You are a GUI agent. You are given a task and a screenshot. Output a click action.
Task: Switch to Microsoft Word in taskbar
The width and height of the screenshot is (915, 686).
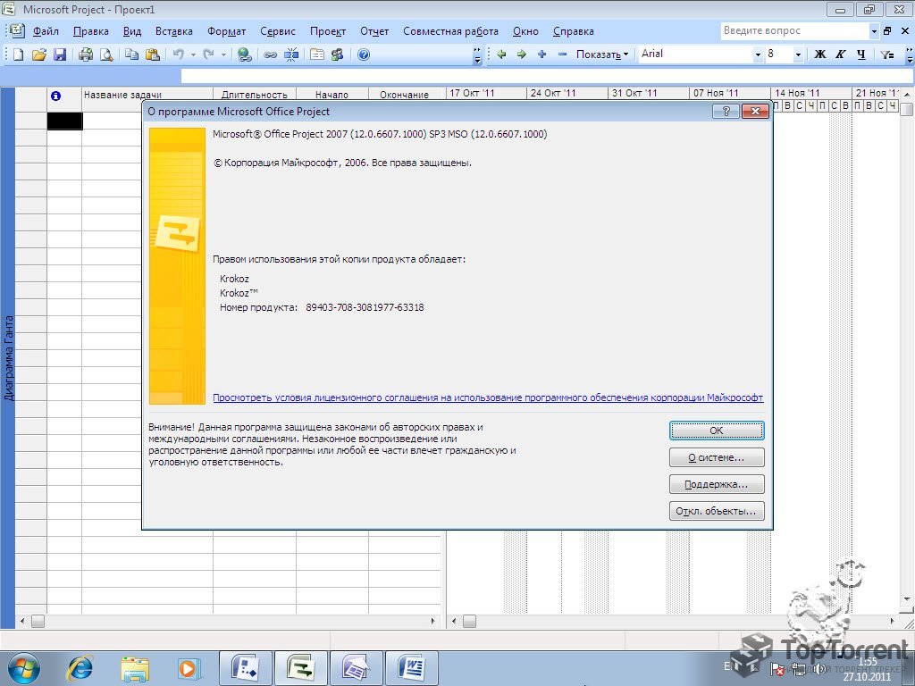click(x=411, y=668)
